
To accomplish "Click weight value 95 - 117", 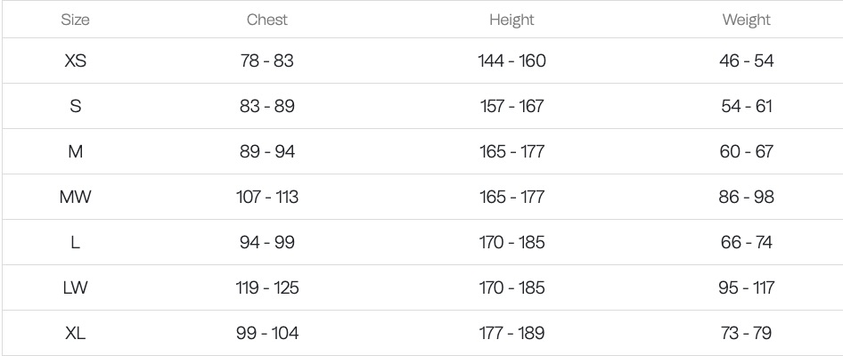I will tap(746, 287).
